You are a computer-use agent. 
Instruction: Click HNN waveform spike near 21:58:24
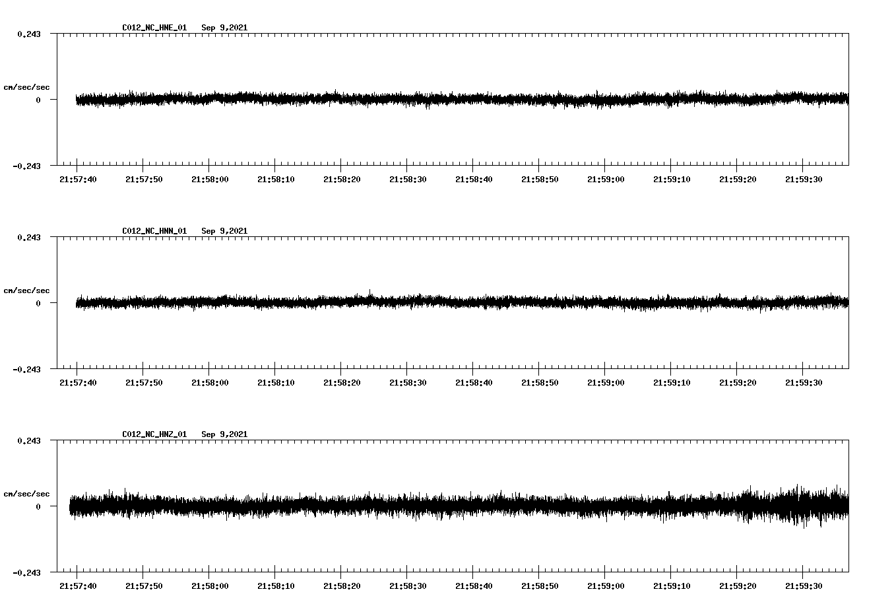pyautogui.click(x=370, y=294)
